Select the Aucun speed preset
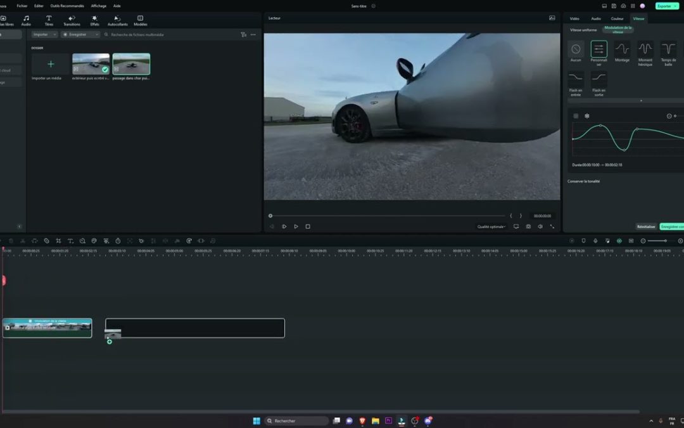Image resolution: width=684 pixels, height=428 pixels. pos(576,51)
